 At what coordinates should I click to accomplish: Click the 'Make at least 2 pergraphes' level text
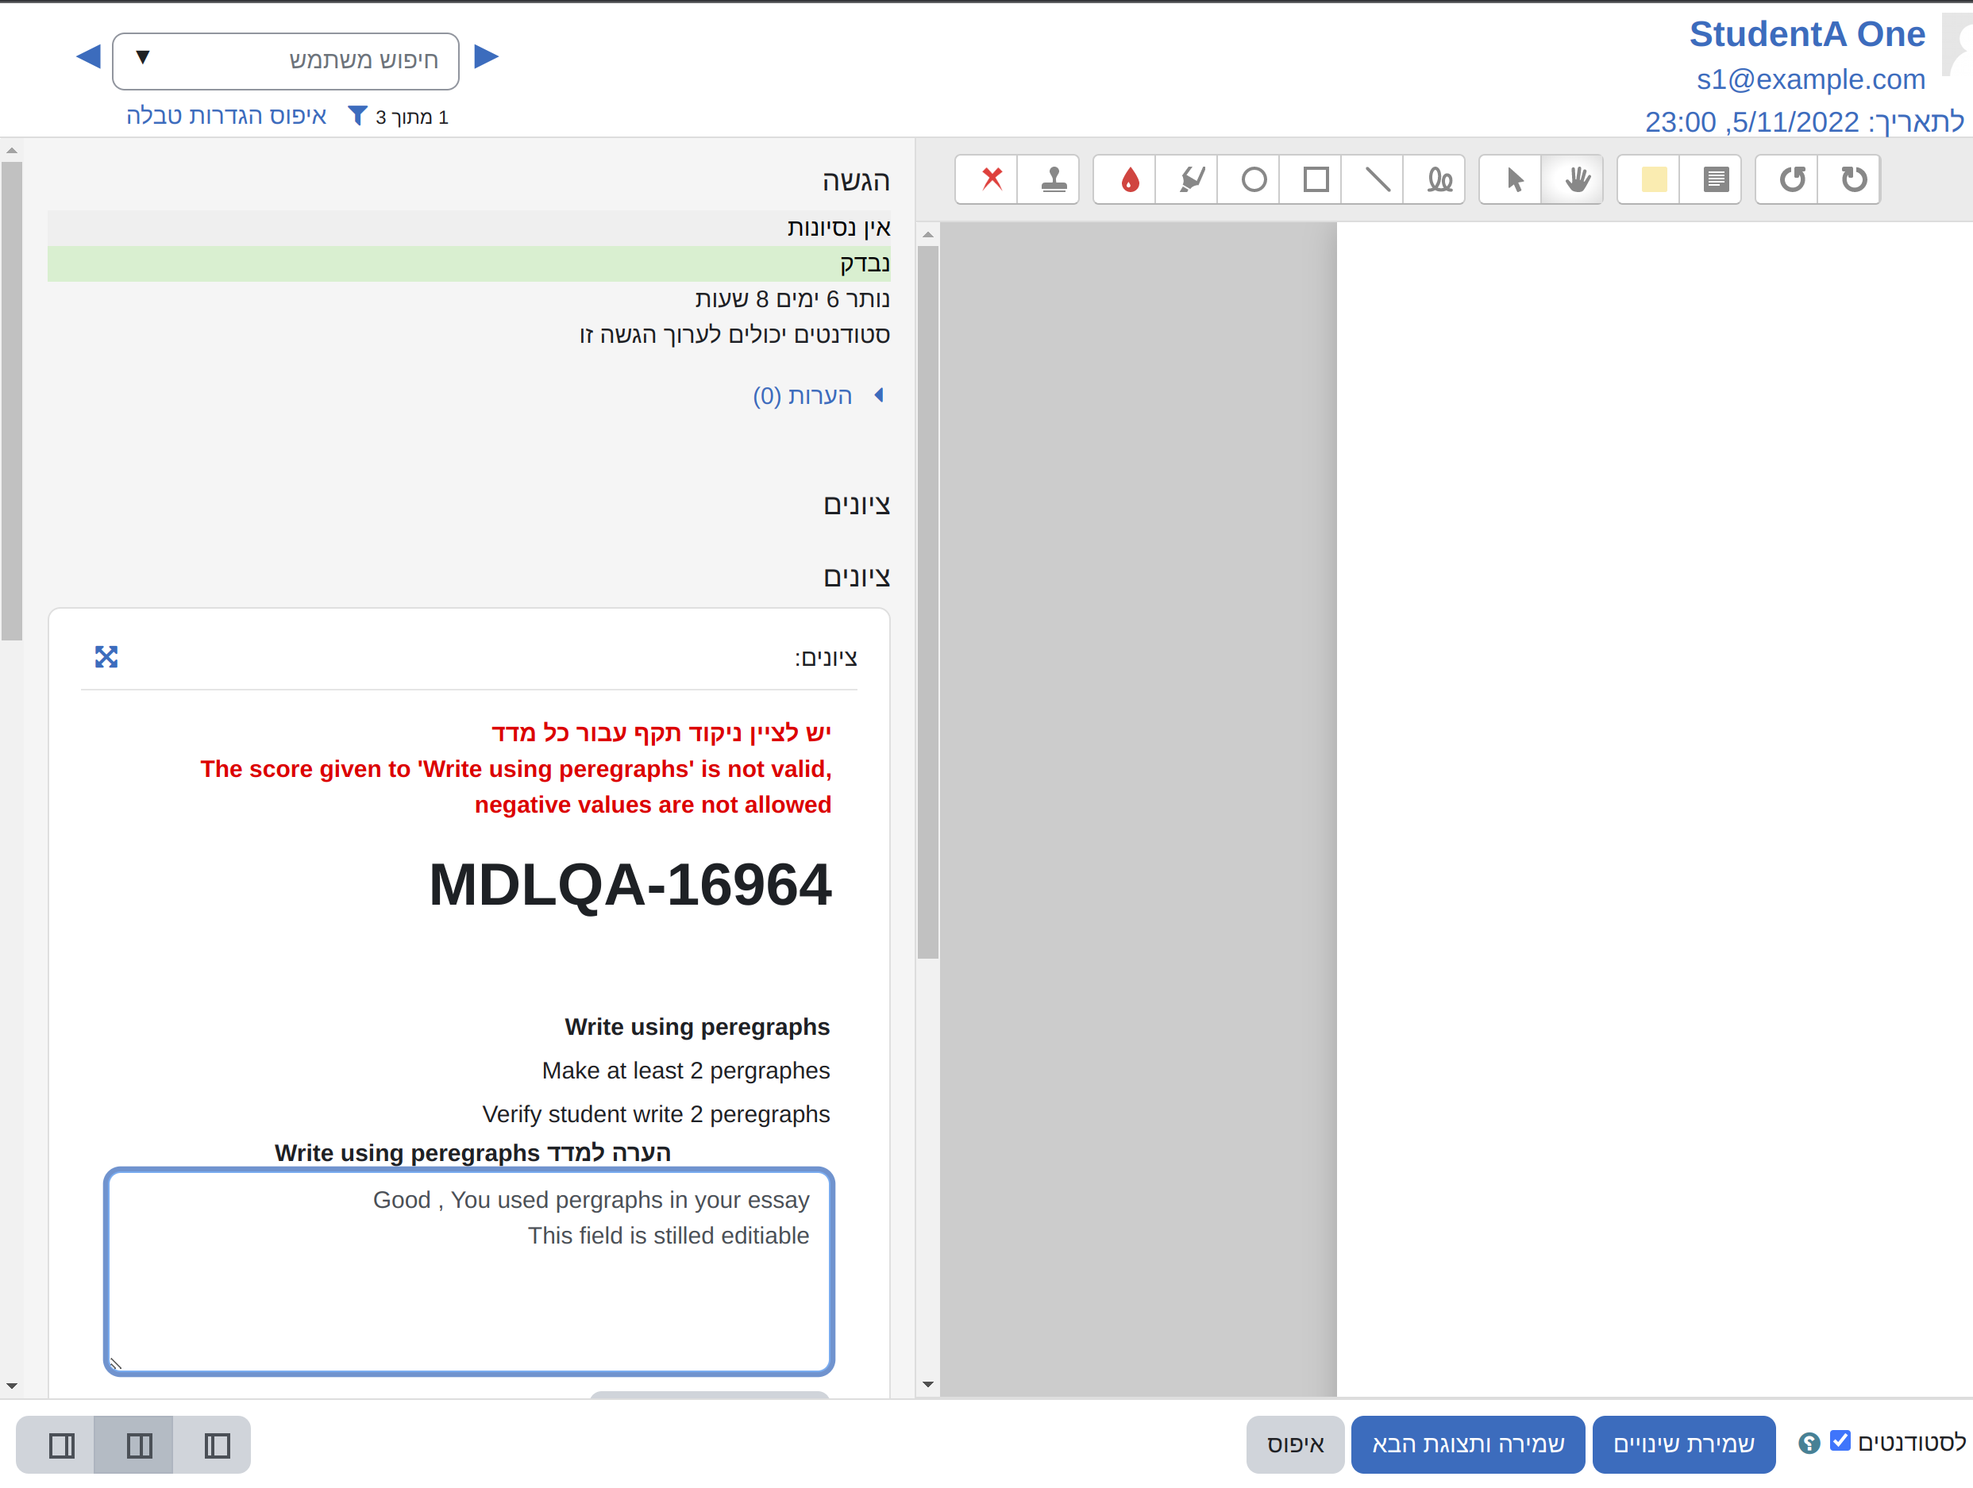point(686,1070)
